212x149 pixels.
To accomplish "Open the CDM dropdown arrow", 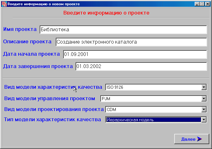I will pos(204,109).
